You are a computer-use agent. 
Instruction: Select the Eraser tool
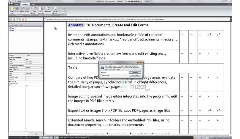pyautogui.click(x=27, y=10)
